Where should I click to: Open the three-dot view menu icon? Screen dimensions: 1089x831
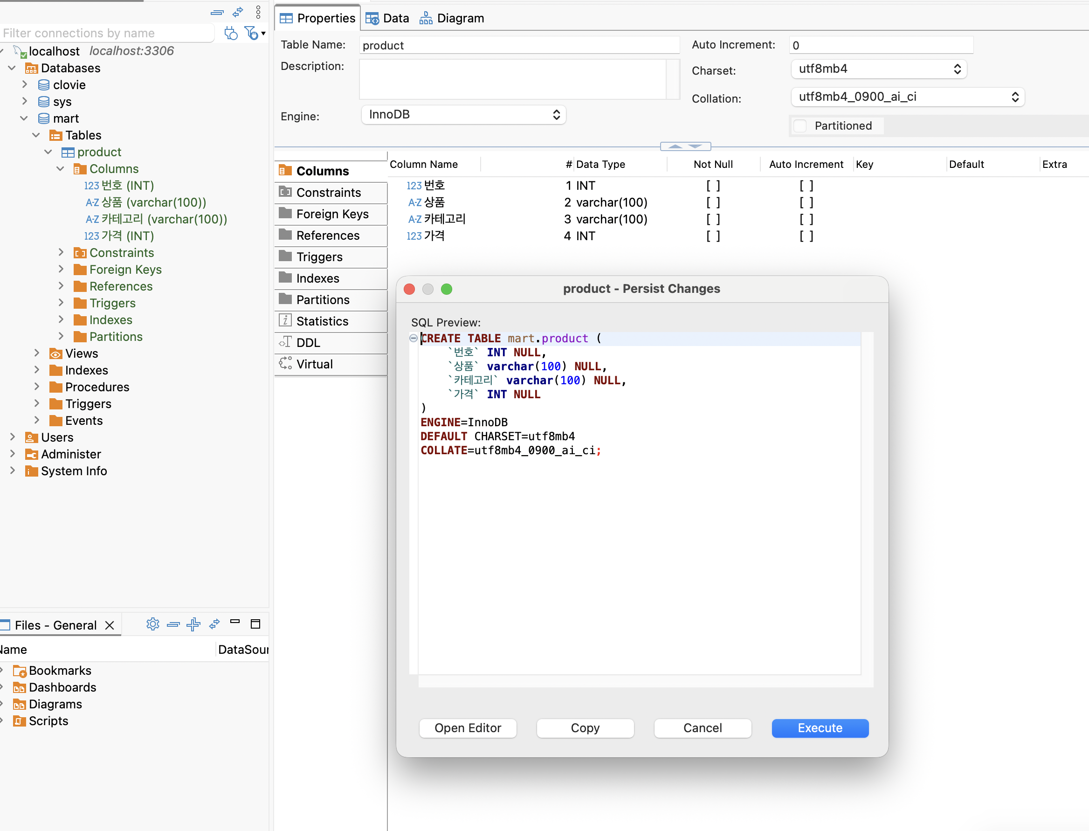coord(258,12)
